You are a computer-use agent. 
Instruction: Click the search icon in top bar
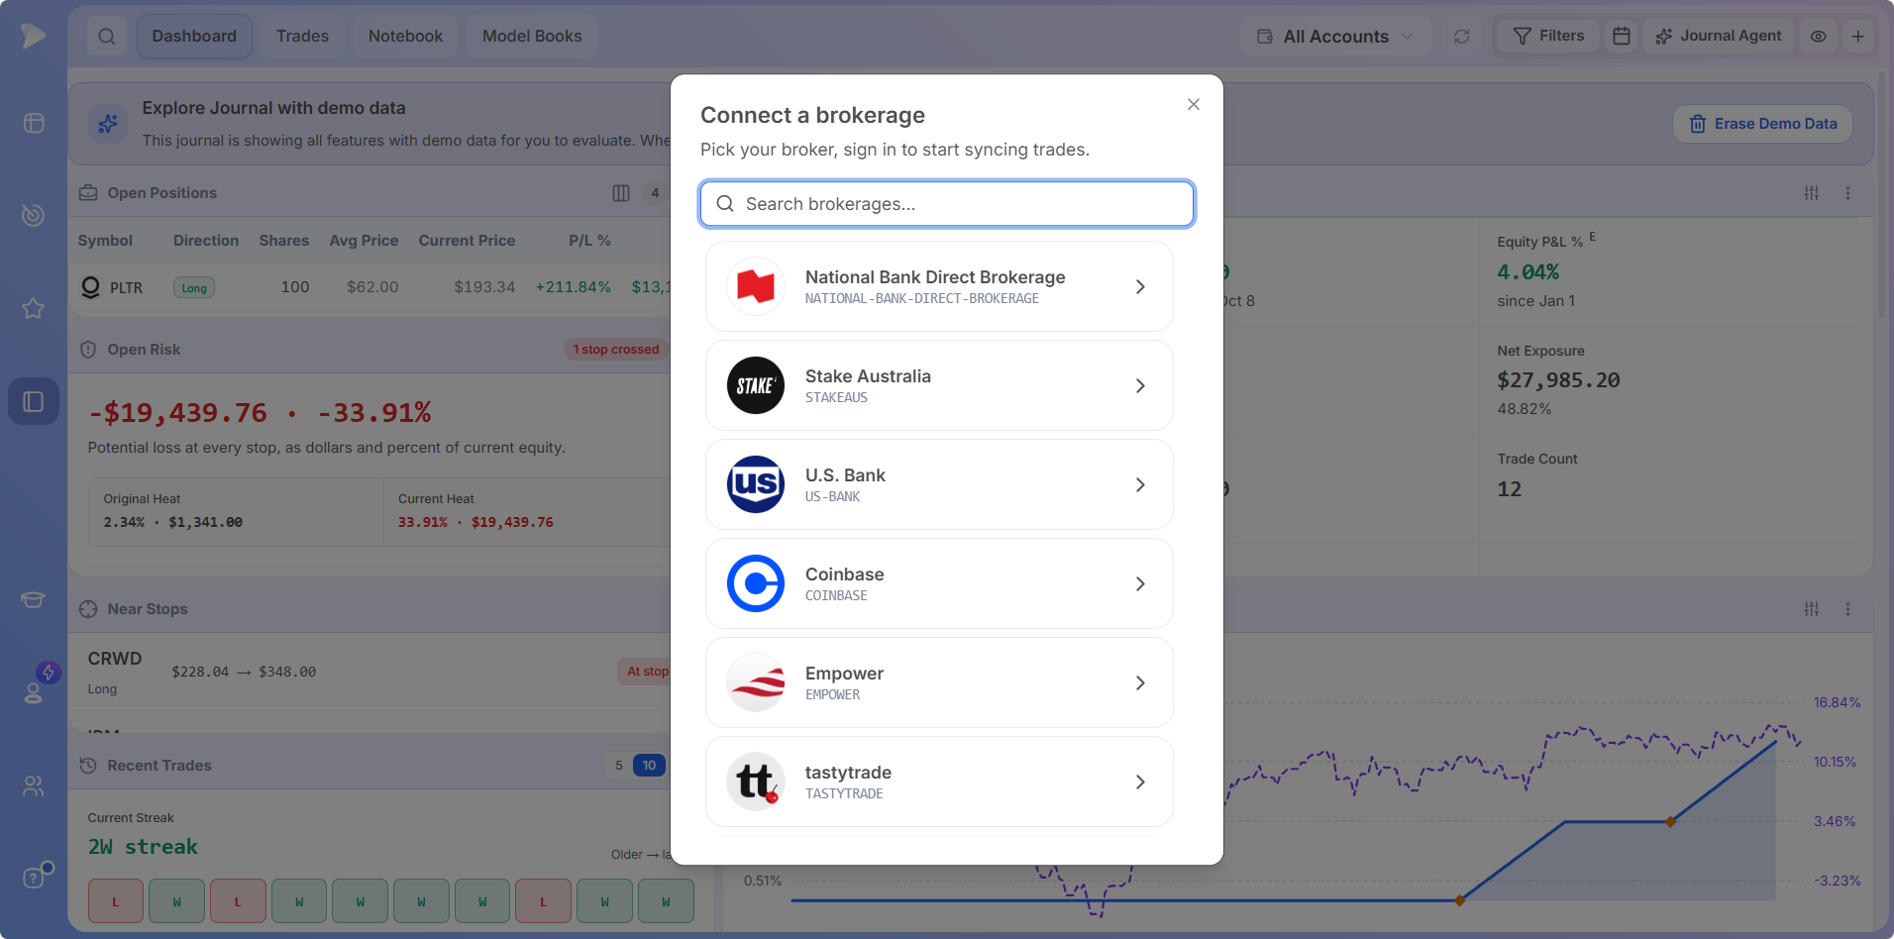click(107, 37)
